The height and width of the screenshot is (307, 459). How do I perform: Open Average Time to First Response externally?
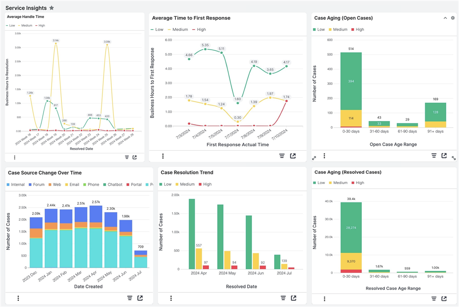coord(293,156)
